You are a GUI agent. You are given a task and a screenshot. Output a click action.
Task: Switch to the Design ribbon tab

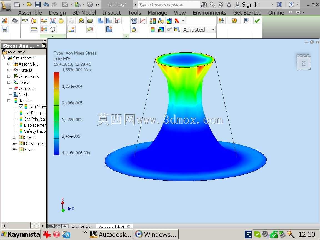[x=57, y=13]
